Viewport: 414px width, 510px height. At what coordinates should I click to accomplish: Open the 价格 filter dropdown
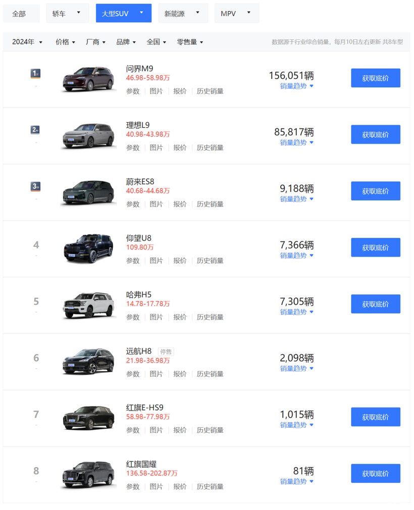click(65, 42)
